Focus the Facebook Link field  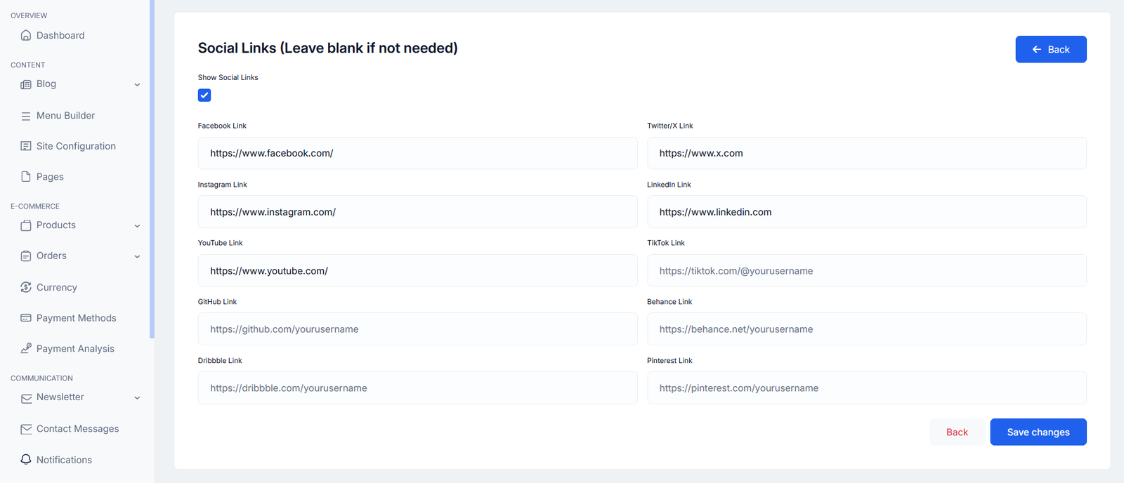417,153
